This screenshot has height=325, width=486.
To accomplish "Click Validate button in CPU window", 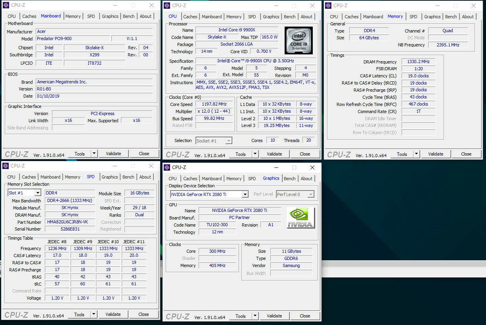I will point(274,154).
